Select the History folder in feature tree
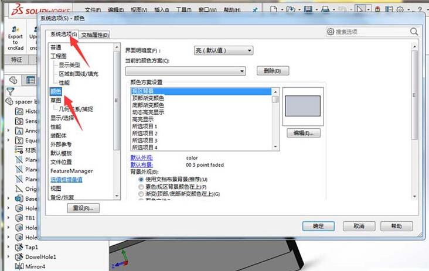The width and height of the screenshot is (429, 271). pos(26,111)
